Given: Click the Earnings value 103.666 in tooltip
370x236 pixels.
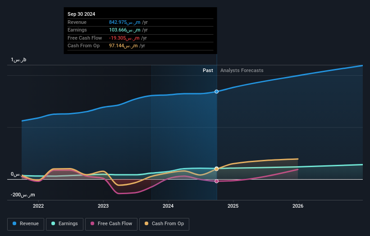Looking at the screenshot, I should (x=124, y=30).
